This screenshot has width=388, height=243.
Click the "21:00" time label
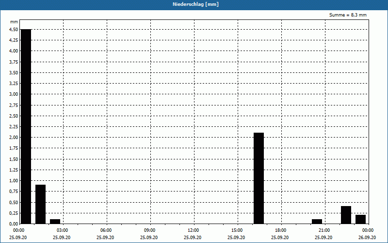324,230
